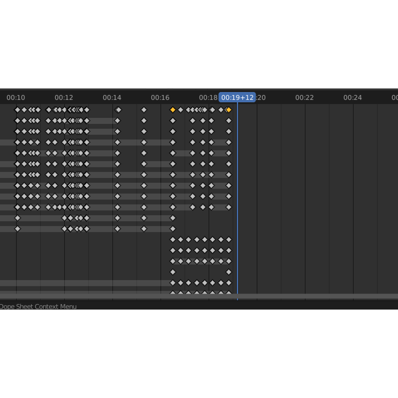
Task: Set the playhead at 00:14 on ruler
Action: coord(112,97)
